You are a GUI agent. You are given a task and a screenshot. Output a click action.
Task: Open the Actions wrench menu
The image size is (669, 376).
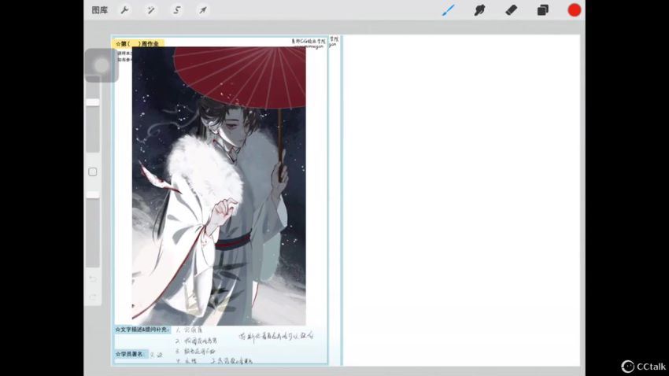tap(124, 9)
